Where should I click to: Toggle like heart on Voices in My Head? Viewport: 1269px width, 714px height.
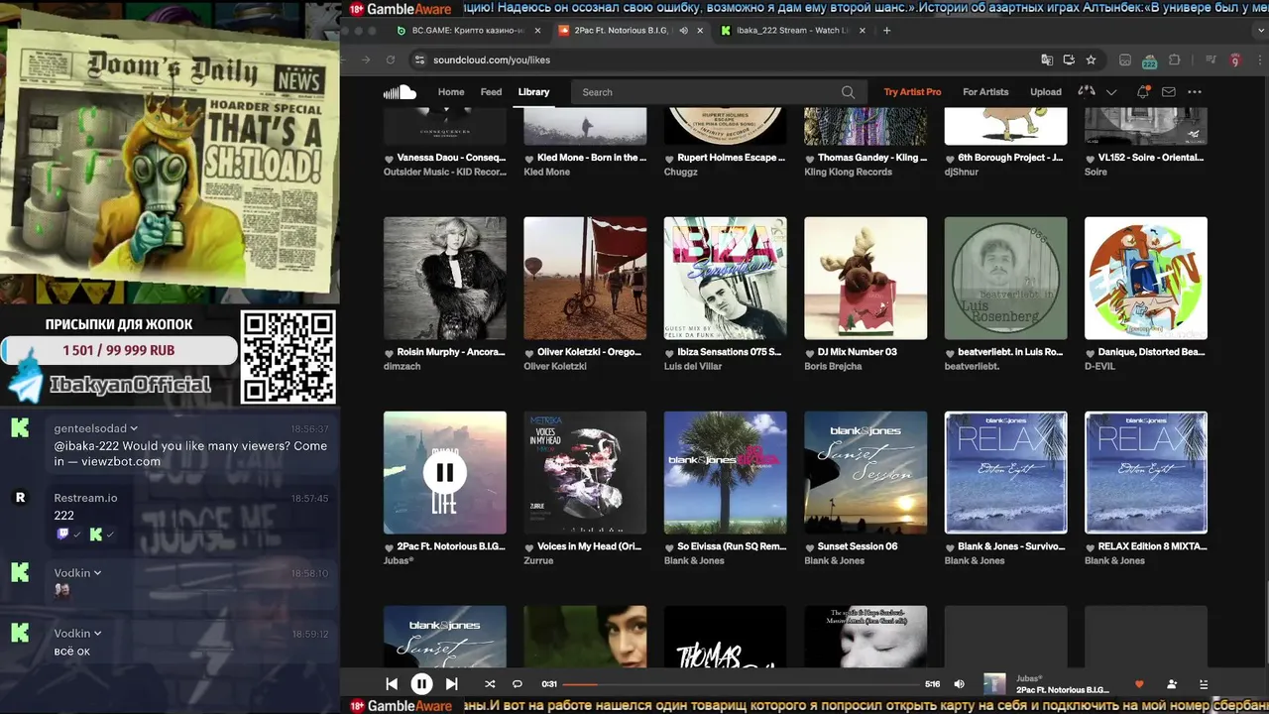pos(529,547)
